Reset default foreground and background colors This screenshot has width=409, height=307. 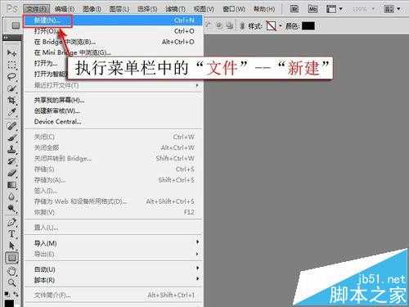[7, 294]
